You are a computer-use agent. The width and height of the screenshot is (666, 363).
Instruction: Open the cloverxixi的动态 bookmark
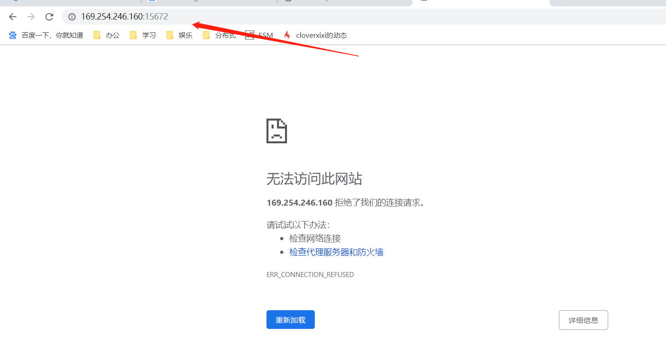pos(315,35)
